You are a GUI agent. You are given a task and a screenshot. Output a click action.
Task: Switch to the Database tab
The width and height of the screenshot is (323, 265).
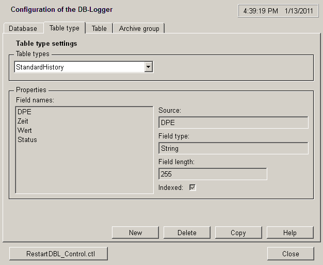(23, 28)
